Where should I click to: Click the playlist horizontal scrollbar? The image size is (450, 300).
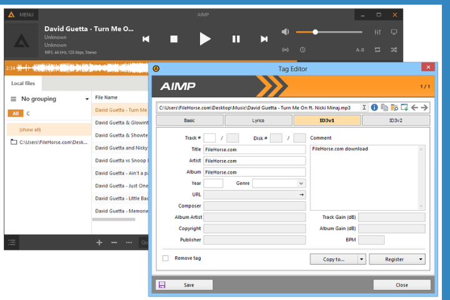click(114, 219)
